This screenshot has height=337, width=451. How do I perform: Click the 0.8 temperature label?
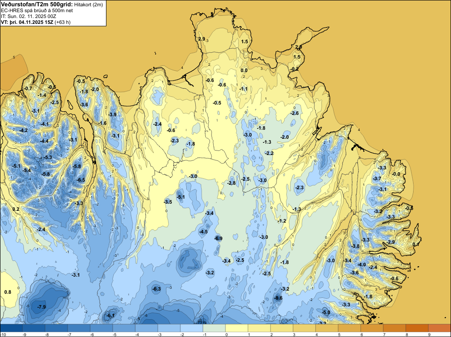(x=8, y=292)
